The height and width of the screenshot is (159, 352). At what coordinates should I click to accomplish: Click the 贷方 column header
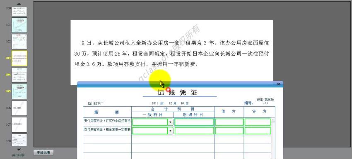pos(259,112)
